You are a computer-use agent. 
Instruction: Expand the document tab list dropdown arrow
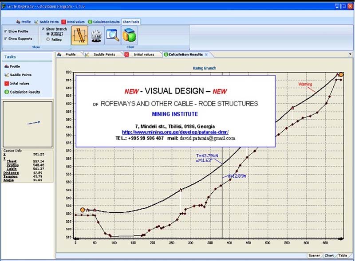click(350, 54)
